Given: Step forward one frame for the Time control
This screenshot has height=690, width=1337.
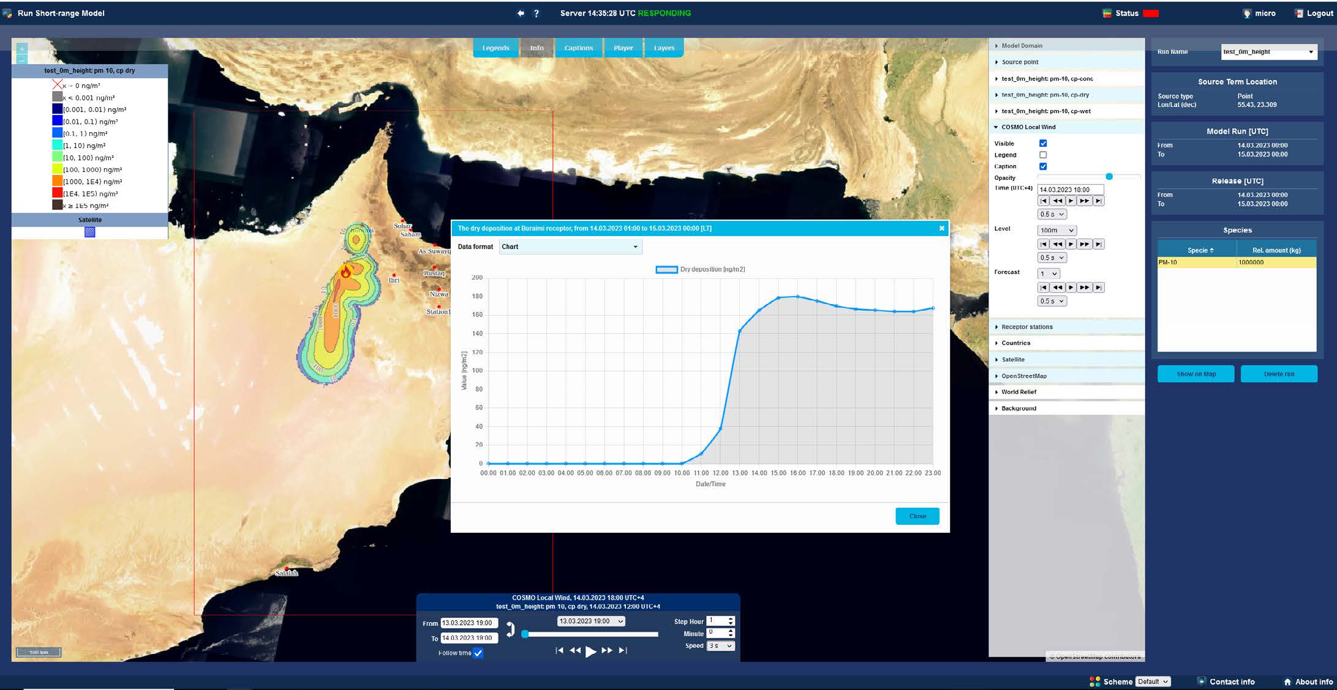Looking at the screenshot, I should (x=1071, y=200).
